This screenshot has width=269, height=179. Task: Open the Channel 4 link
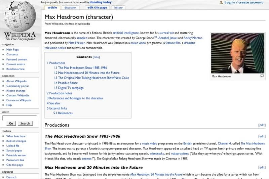tap(224, 143)
